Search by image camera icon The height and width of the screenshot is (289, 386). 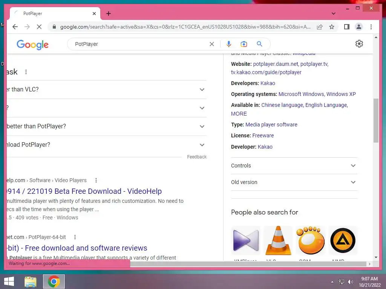pos(244,44)
